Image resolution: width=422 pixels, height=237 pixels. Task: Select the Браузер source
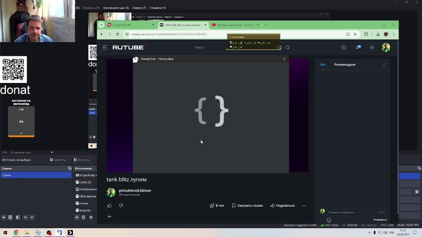point(86,210)
